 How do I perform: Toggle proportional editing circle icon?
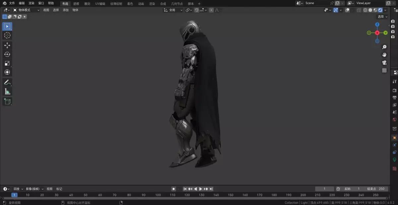tap(211, 10)
